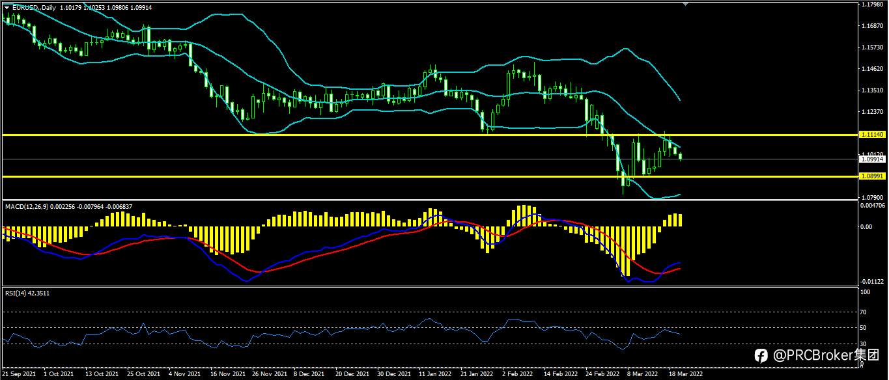Click the 18 Mar 2022 date label
This screenshot has width=889, height=380.
686,374
